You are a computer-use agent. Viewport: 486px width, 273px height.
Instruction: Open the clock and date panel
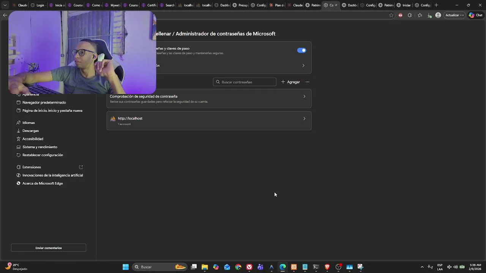475,267
